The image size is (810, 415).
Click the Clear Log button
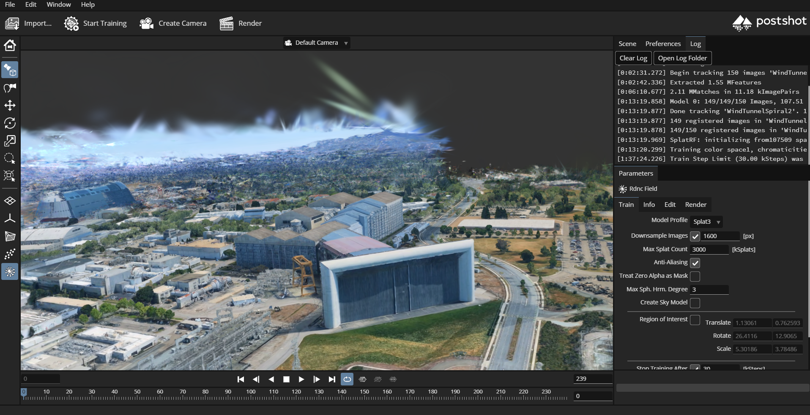coord(633,58)
